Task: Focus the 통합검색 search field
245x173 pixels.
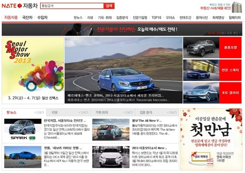Action: point(72,6)
